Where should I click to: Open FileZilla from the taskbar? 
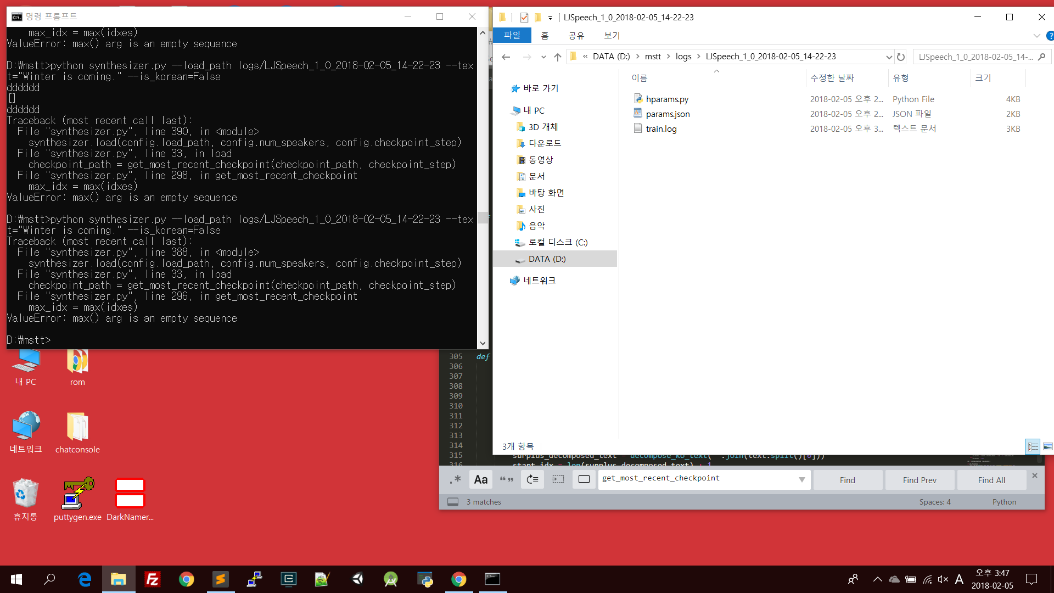click(152, 579)
